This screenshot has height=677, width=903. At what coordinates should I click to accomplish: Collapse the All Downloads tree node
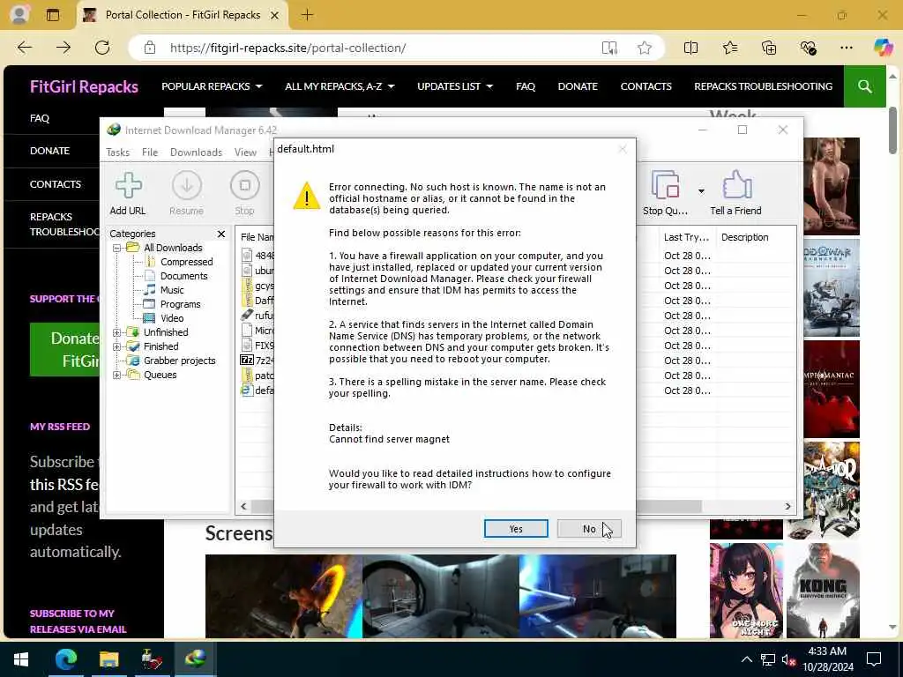116,248
